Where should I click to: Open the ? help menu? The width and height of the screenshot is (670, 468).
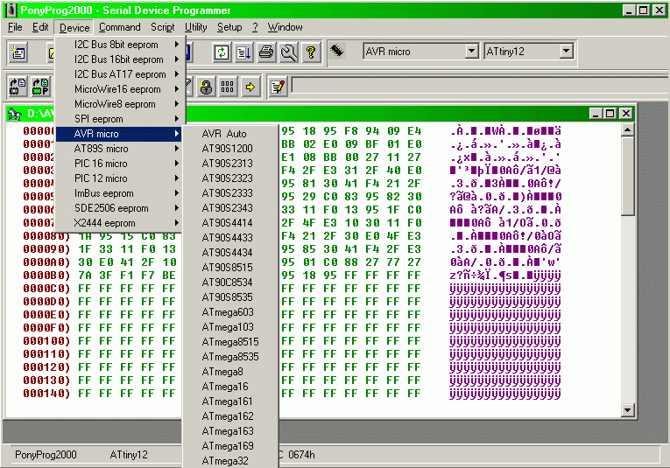[x=255, y=27]
